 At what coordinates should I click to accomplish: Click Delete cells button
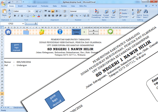click(124, 13)
